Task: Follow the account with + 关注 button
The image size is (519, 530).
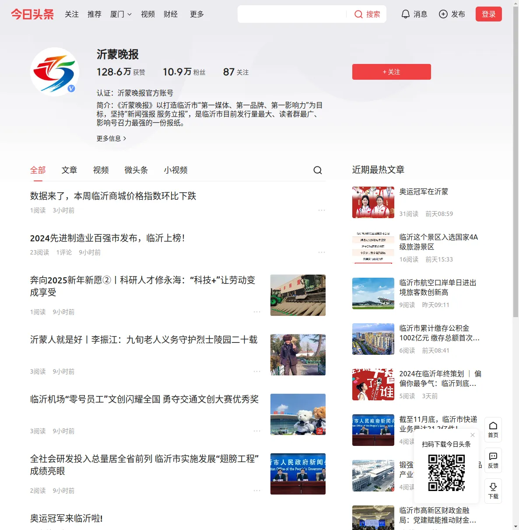Action: point(392,72)
